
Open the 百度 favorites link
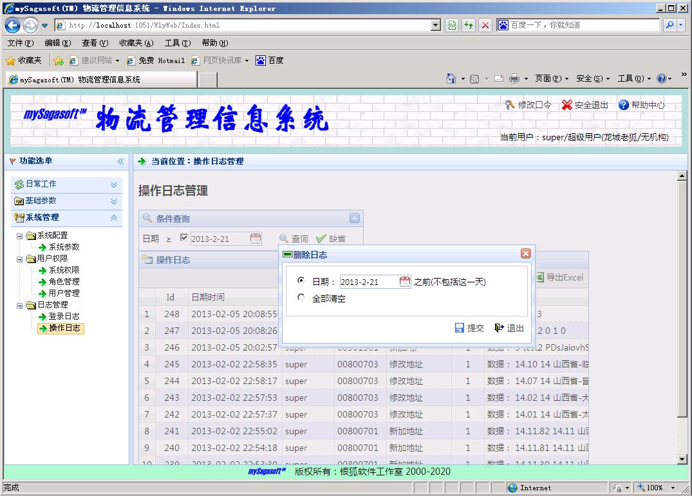click(x=270, y=60)
